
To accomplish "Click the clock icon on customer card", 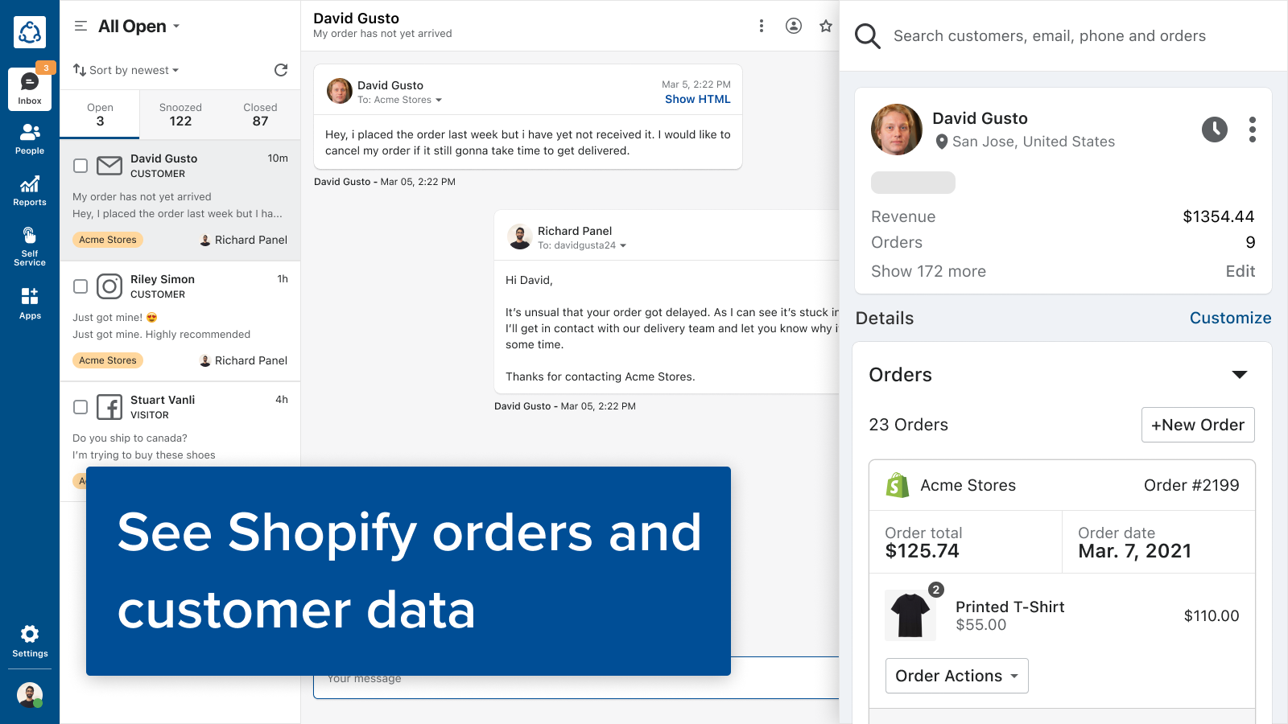I will (1215, 129).
